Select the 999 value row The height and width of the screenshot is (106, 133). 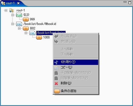coord(32,19)
